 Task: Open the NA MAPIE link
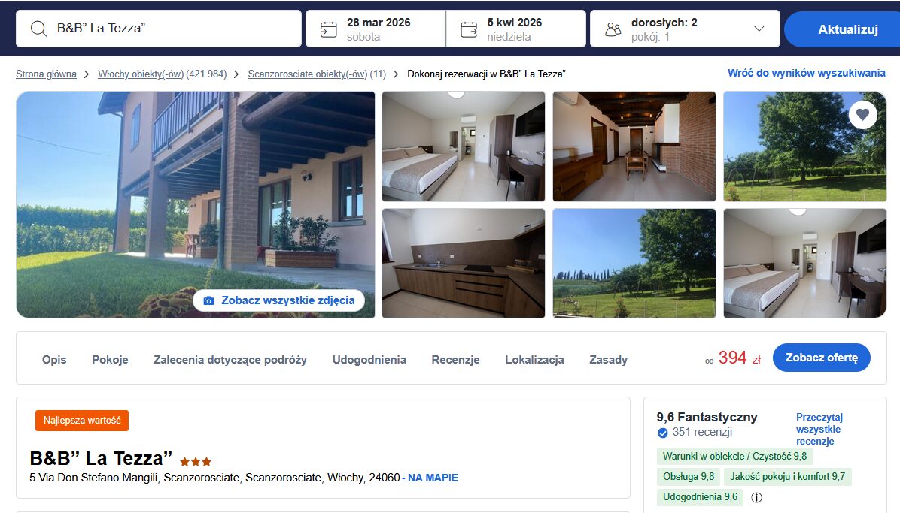[433, 478]
